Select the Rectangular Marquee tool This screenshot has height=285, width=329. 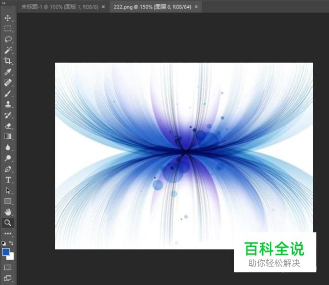8,28
